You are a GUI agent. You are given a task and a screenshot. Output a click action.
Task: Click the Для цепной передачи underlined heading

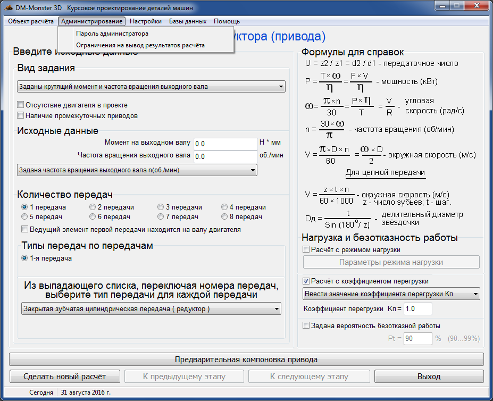[x=385, y=173]
